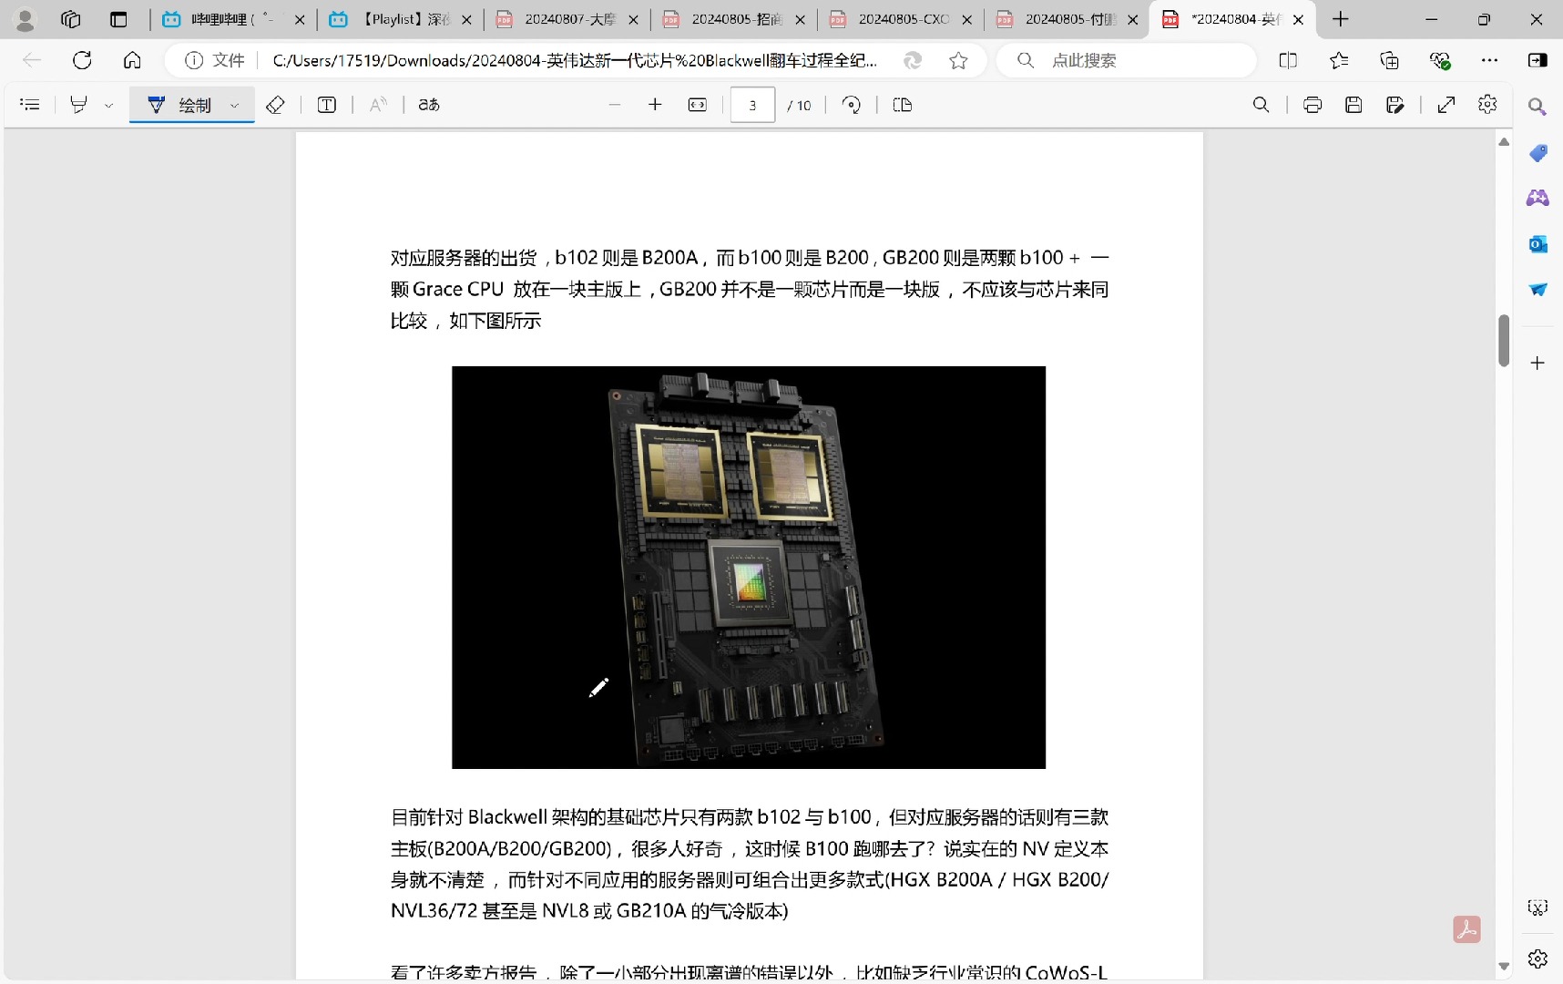Open the tab actions menu

[118, 19]
